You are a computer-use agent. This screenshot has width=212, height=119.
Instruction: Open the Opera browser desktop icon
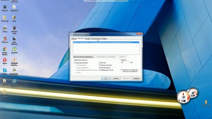5,60
